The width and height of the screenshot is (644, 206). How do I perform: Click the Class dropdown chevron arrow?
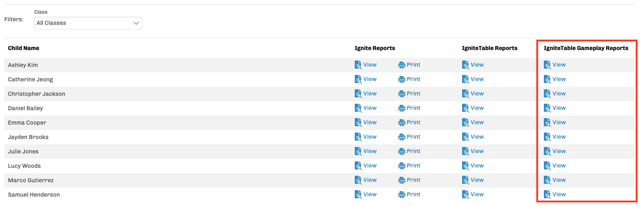pos(136,23)
